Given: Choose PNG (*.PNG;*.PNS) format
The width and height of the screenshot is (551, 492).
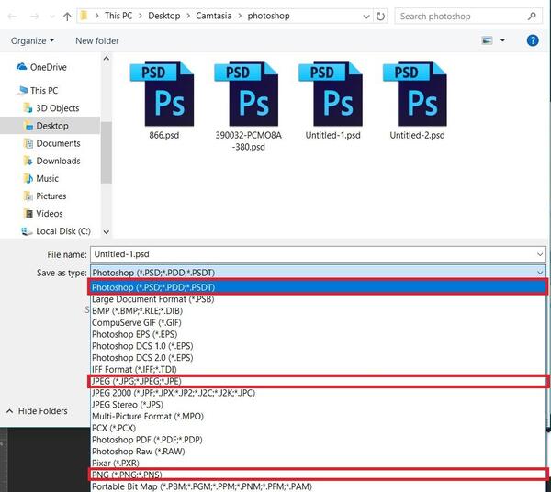Looking at the screenshot, I should (x=318, y=475).
